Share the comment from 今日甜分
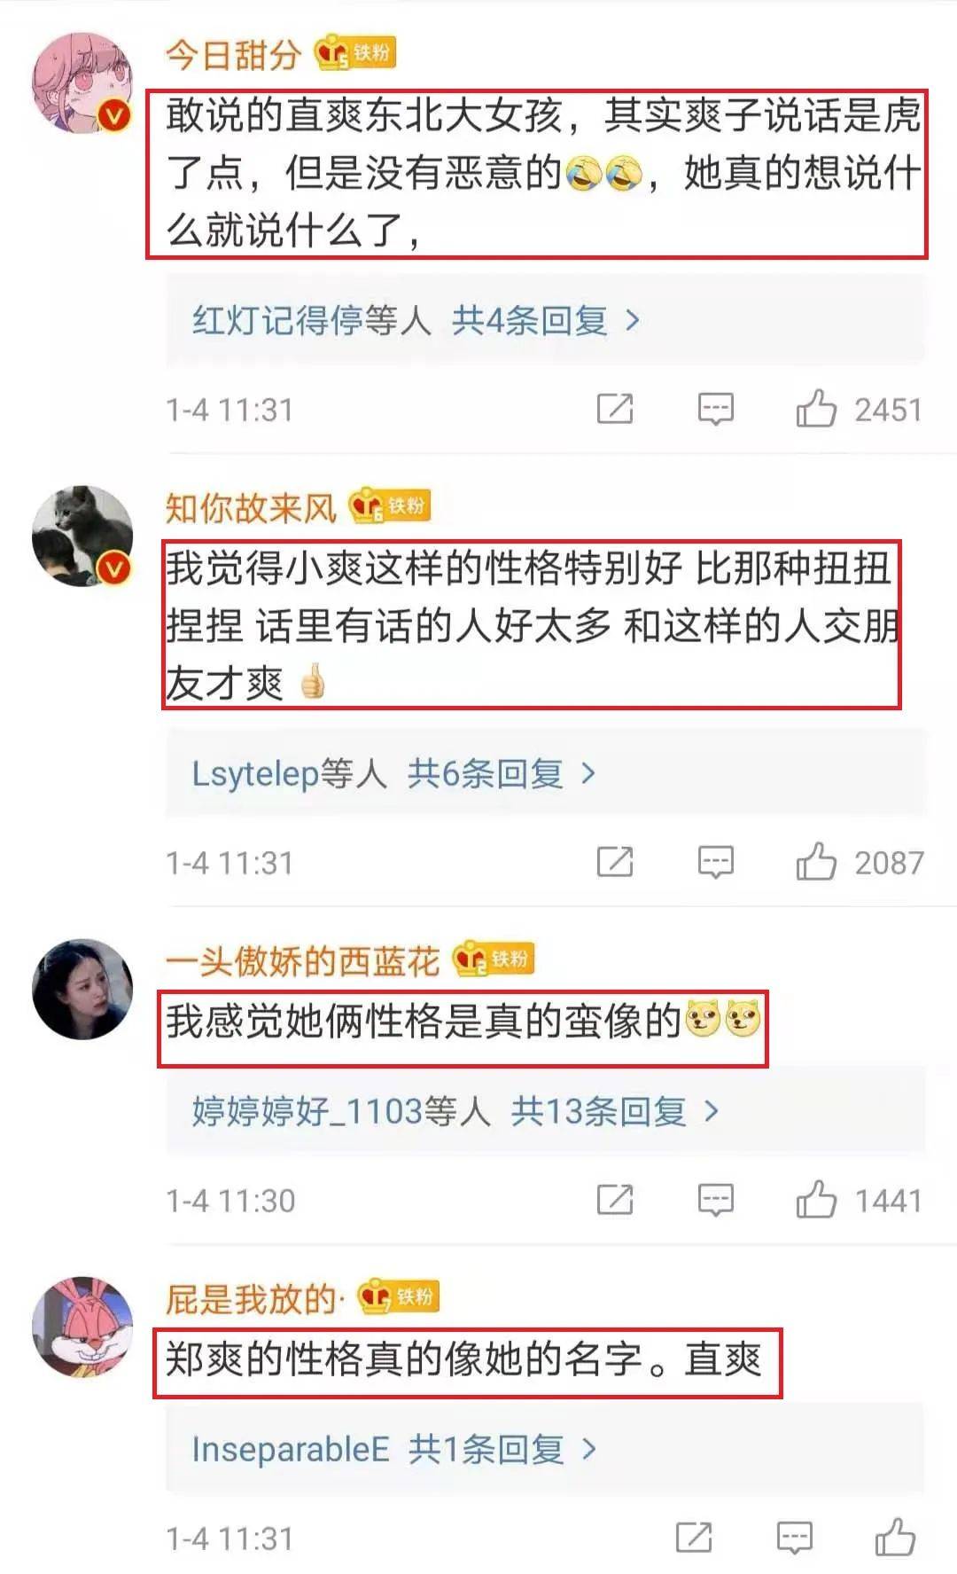 coord(615,409)
